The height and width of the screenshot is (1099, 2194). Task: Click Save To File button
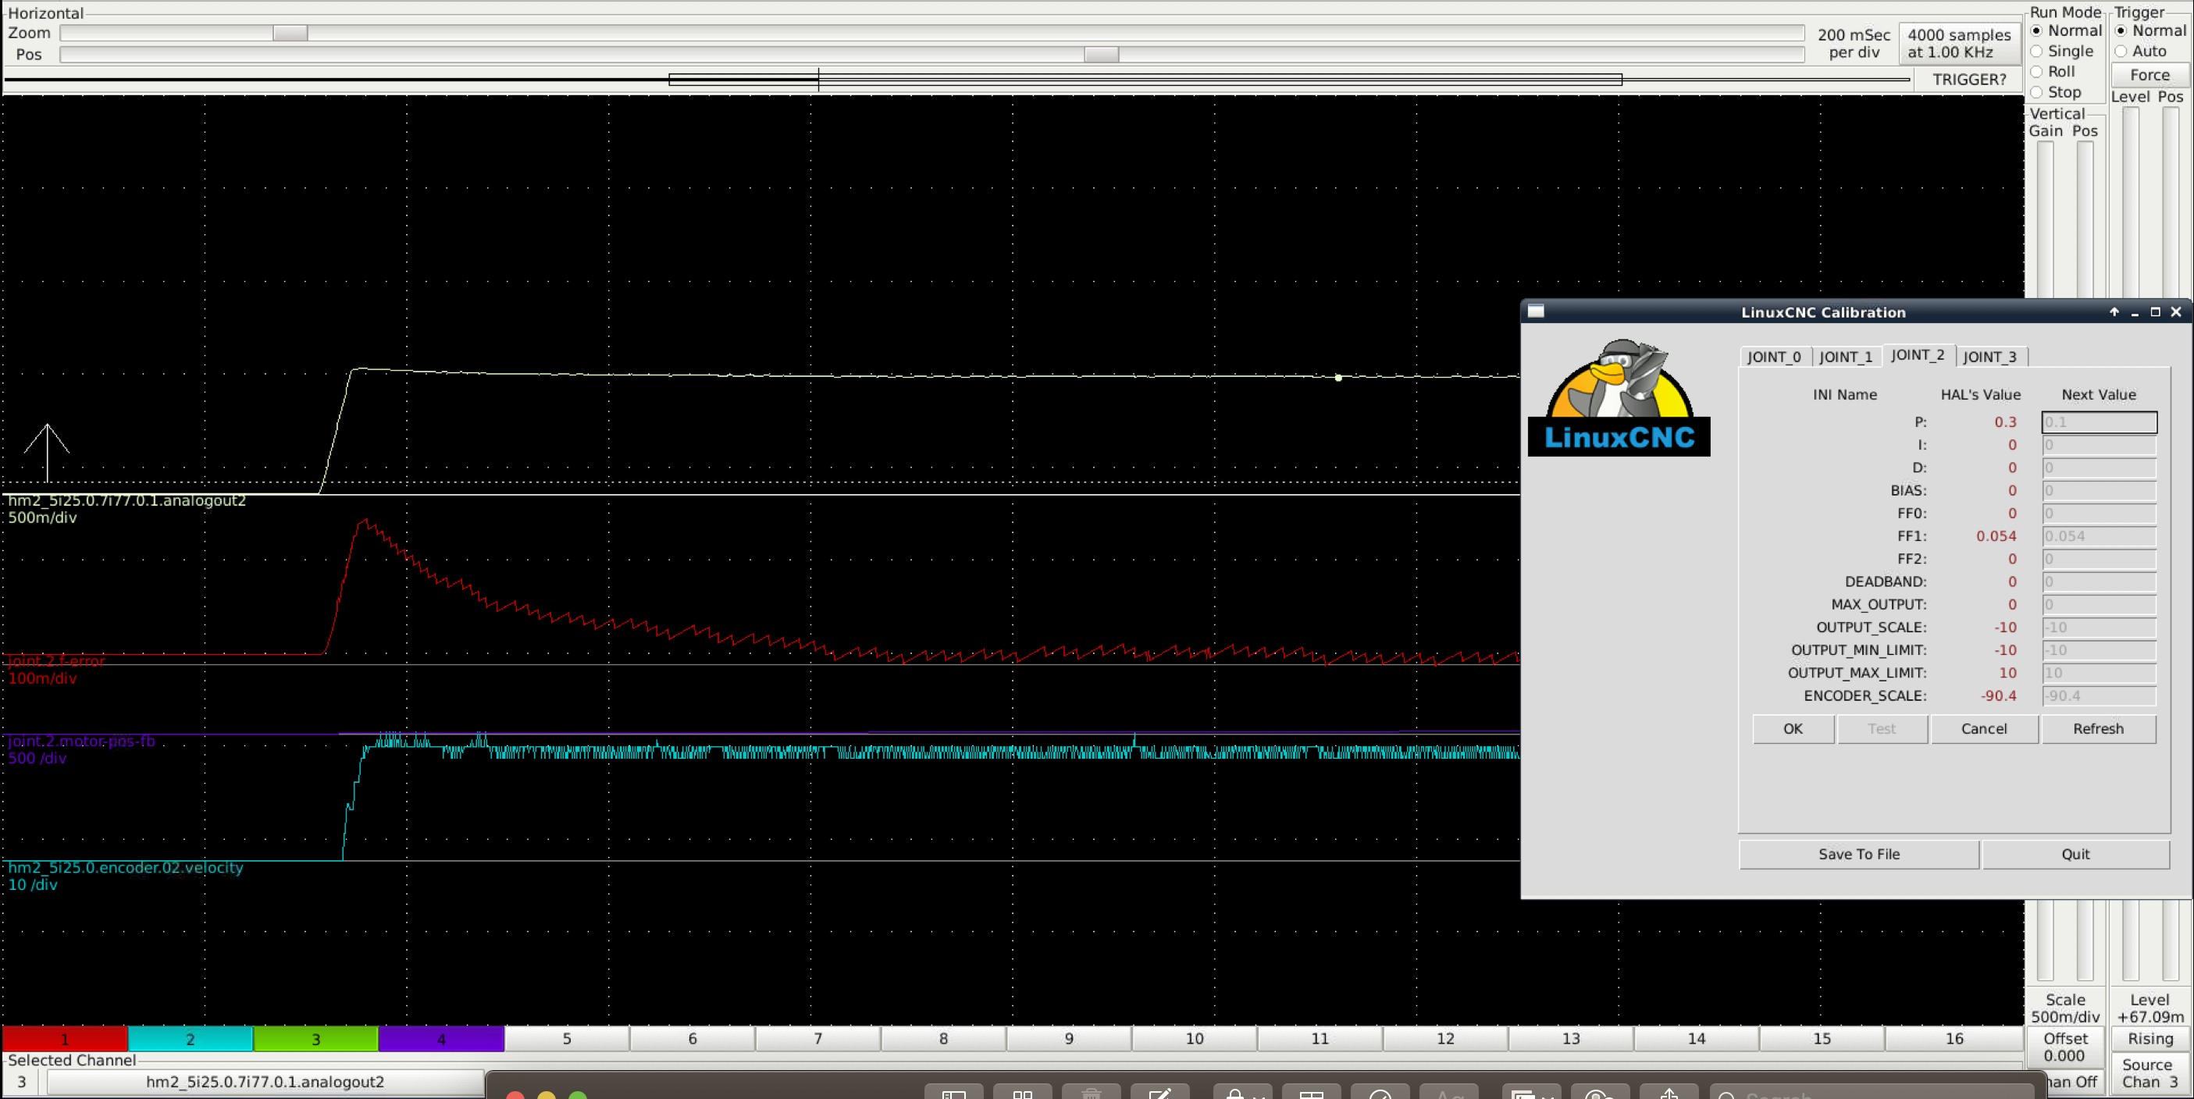1858,854
